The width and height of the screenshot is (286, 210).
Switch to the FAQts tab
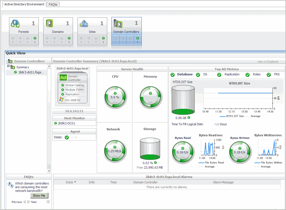click(53, 5)
